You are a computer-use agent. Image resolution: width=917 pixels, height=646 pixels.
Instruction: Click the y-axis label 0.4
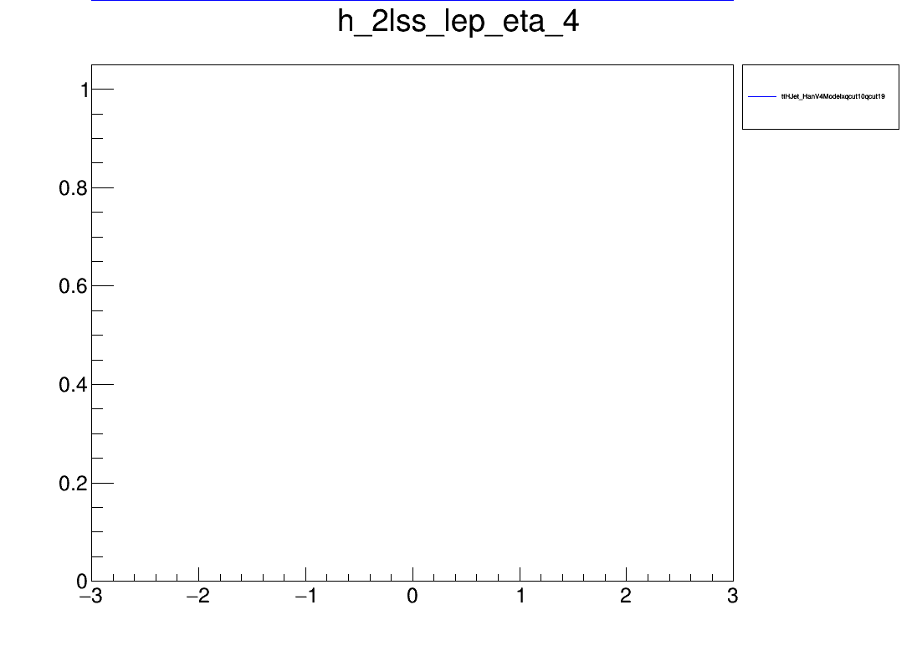(x=73, y=385)
